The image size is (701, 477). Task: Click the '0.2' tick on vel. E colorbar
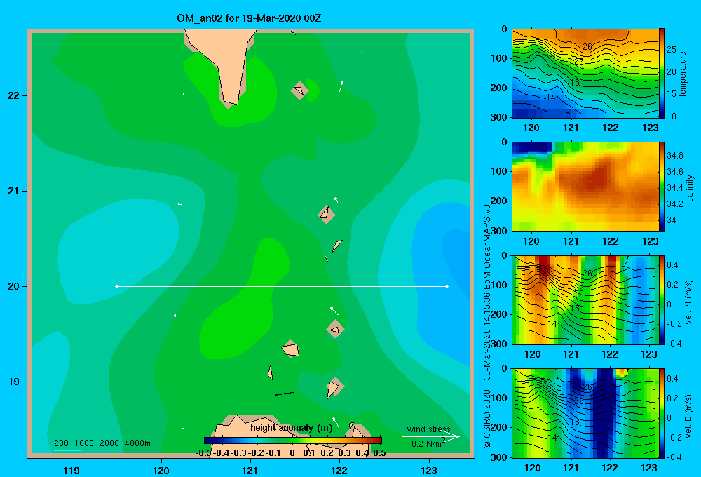pos(672,398)
